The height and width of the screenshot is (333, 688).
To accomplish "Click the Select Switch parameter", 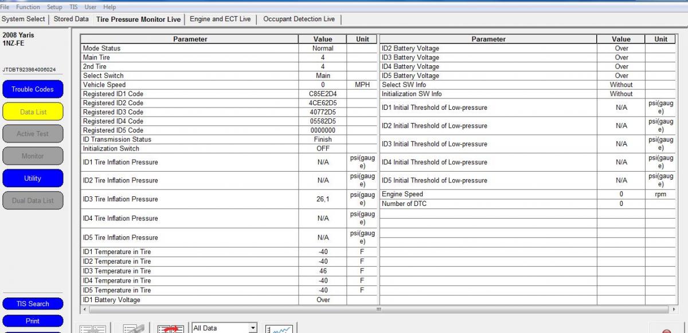I will [x=189, y=76].
